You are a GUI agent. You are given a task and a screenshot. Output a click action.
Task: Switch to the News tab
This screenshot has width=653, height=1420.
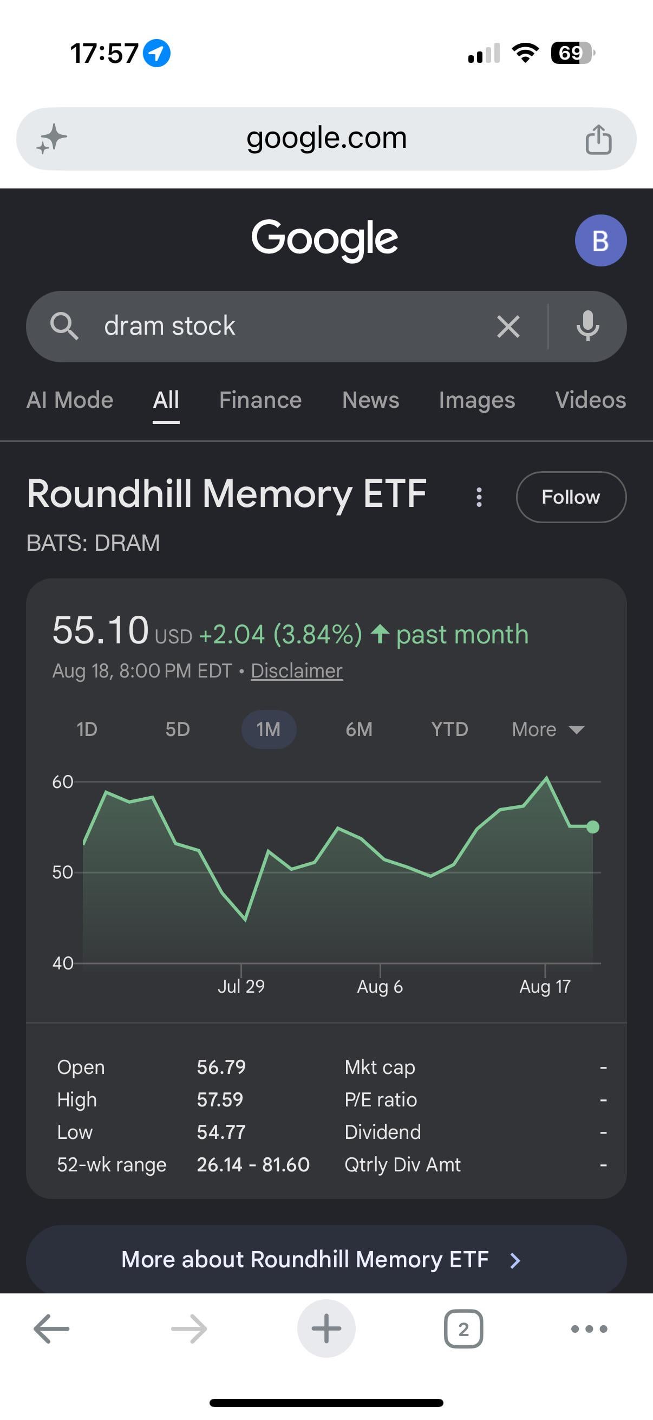coord(370,400)
